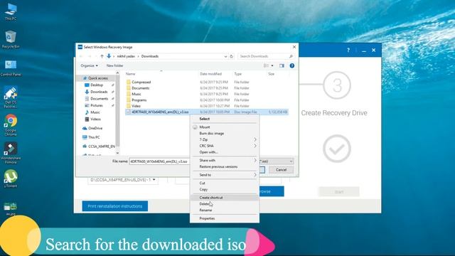Select the Programs folder icon

[x=129, y=100]
